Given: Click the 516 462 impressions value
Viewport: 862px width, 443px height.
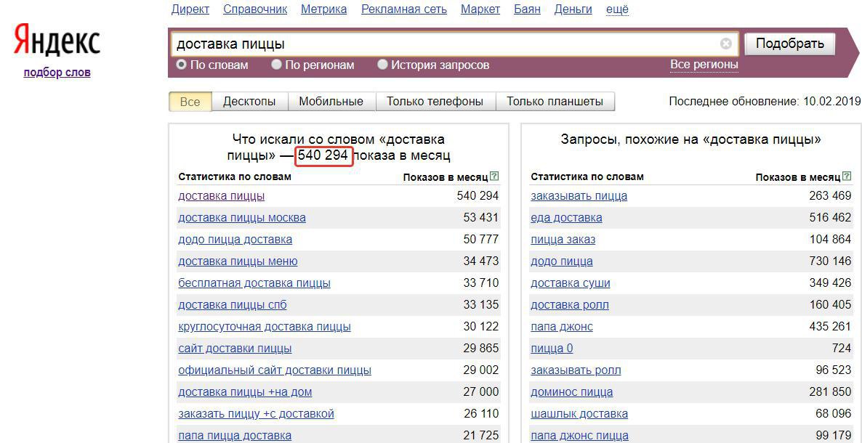Looking at the screenshot, I should coord(830,217).
